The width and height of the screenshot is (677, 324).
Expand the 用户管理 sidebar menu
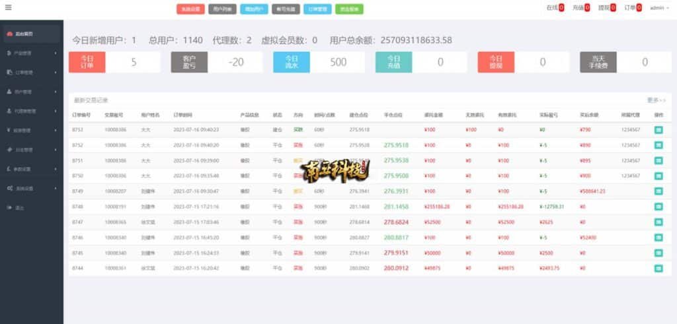[x=31, y=92]
